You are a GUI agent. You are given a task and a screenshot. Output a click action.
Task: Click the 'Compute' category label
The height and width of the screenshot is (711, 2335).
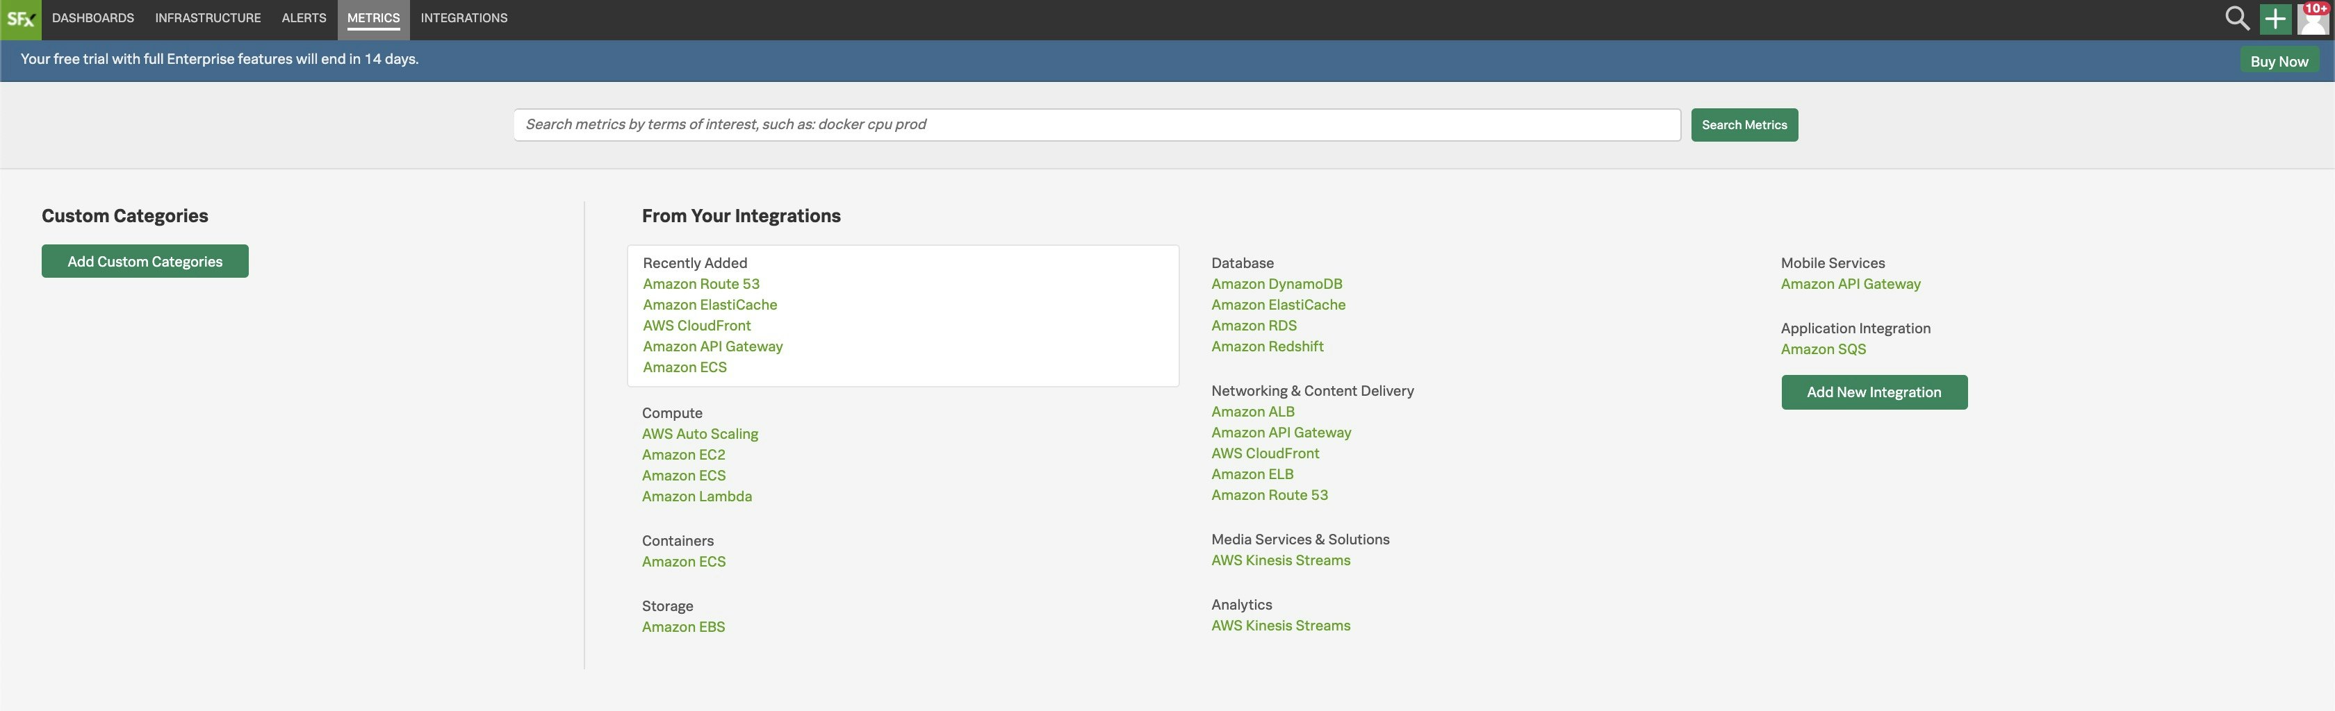pos(672,413)
